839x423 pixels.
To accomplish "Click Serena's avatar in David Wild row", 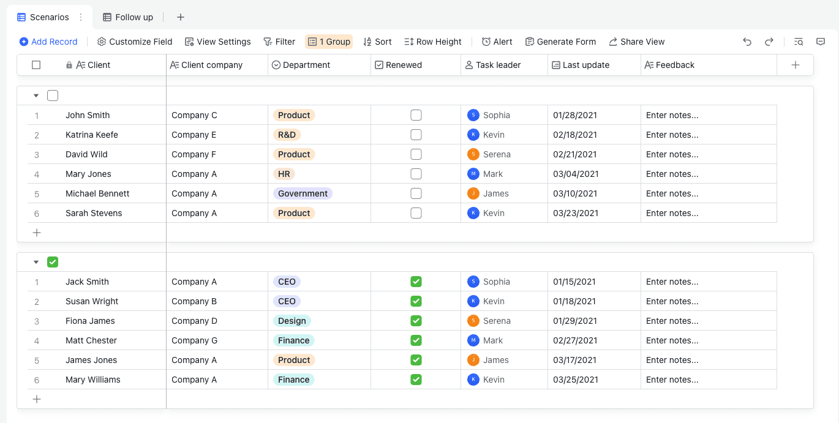I will point(473,154).
